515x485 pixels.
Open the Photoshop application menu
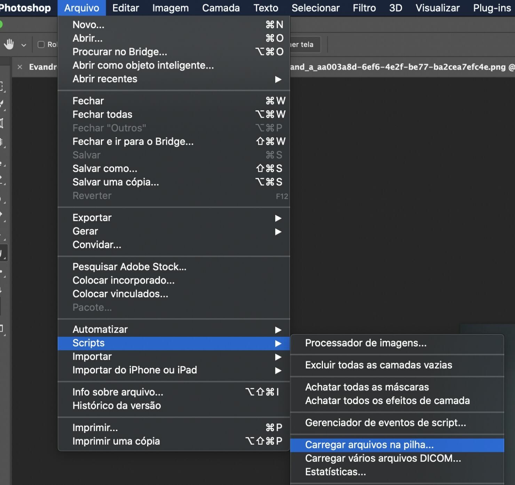[25, 8]
